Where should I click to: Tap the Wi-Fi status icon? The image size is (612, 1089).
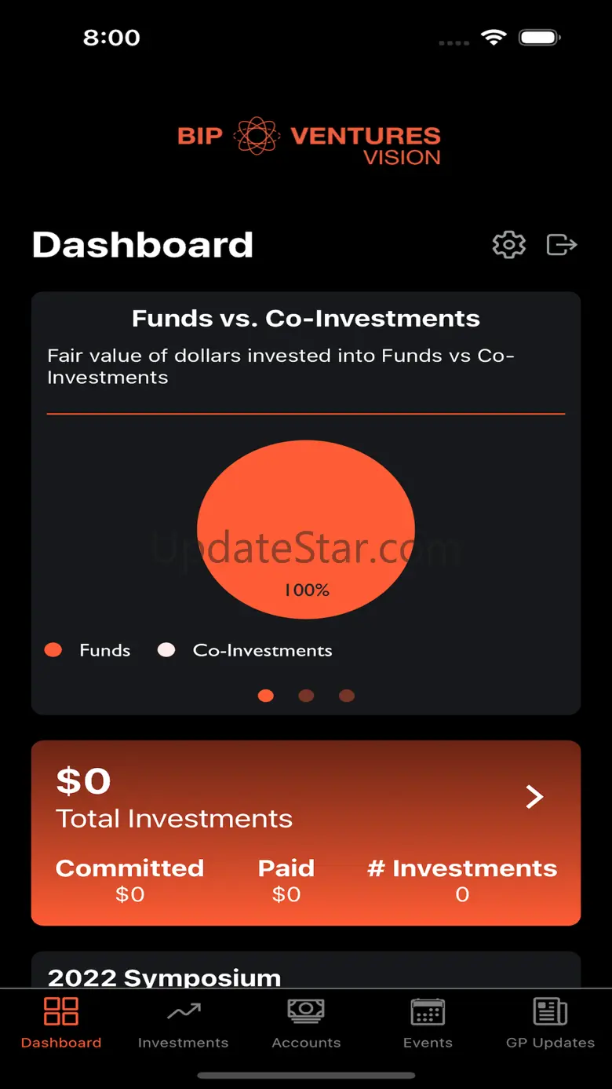click(494, 37)
